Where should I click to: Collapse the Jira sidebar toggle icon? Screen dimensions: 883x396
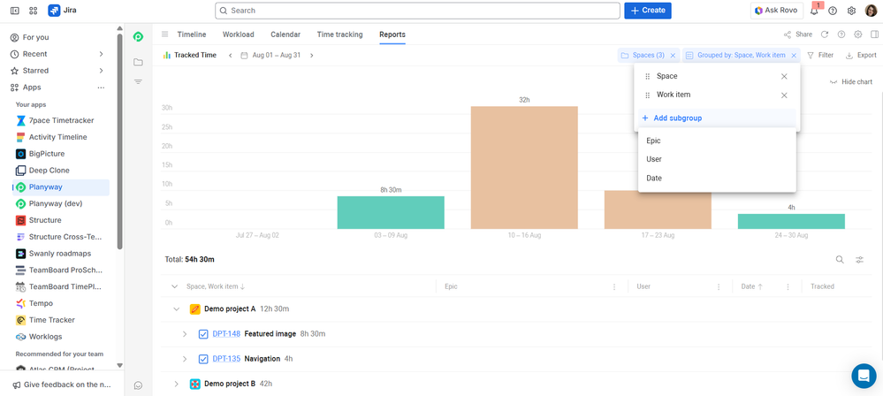click(x=15, y=10)
